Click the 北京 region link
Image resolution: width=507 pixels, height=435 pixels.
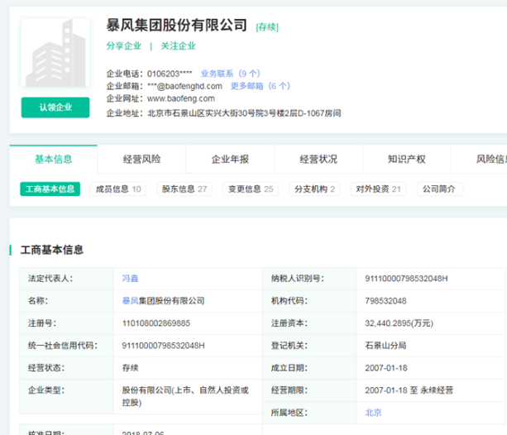click(x=374, y=413)
